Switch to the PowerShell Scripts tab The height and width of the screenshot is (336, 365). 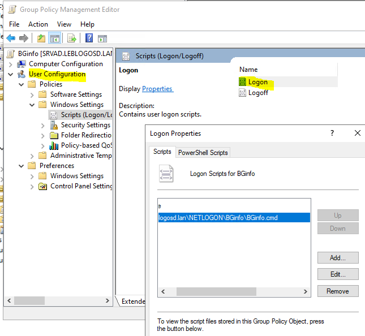click(x=203, y=152)
